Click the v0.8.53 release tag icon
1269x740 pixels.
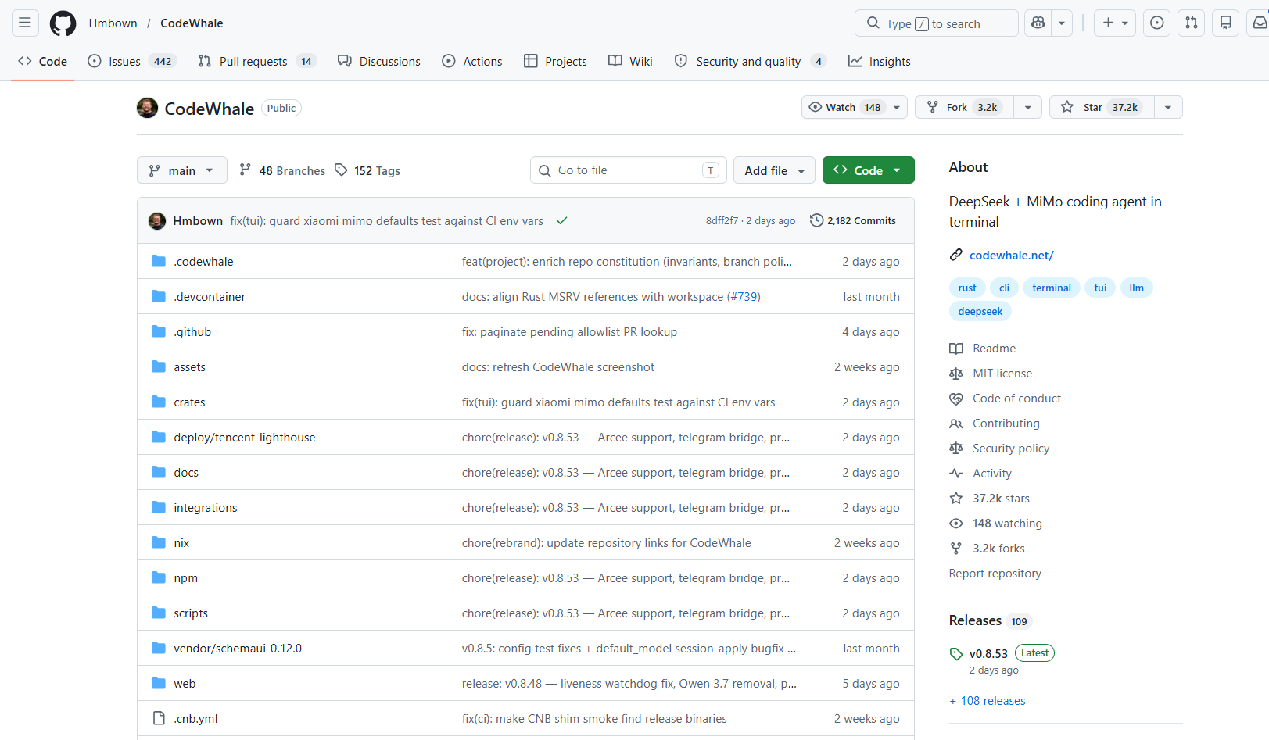[956, 654]
